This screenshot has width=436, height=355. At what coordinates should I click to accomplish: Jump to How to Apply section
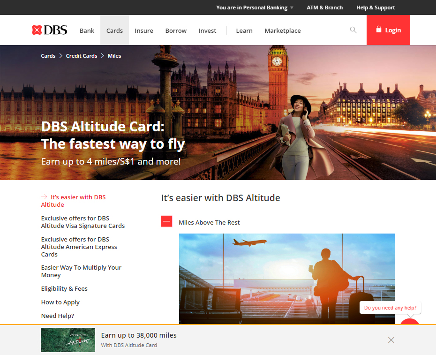(x=60, y=302)
